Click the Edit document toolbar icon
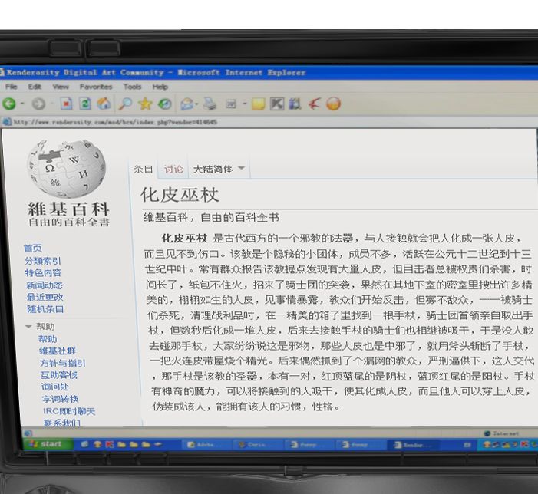This screenshot has height=494, width=538. coord(231,104)
